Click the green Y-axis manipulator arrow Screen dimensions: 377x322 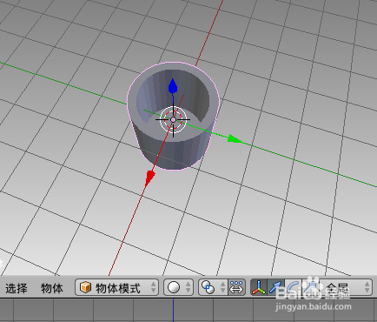click(235, 138)
